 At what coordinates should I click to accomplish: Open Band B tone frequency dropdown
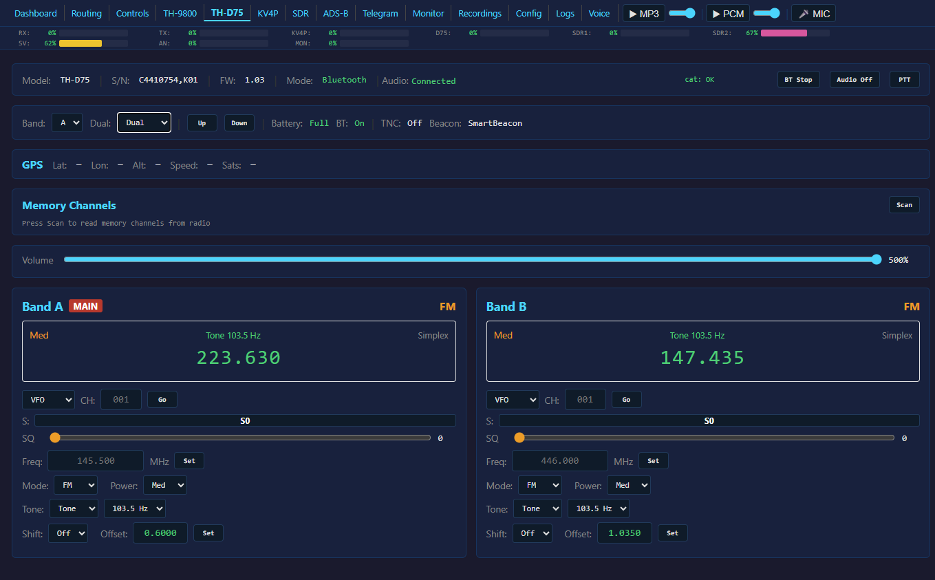[599, 508]
